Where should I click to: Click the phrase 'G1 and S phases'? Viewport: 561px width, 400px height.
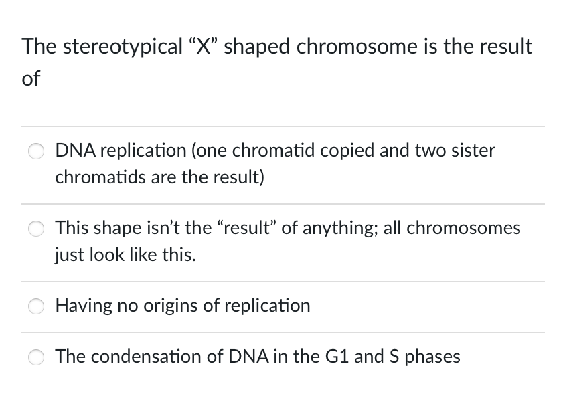click(x=392, y=357)
